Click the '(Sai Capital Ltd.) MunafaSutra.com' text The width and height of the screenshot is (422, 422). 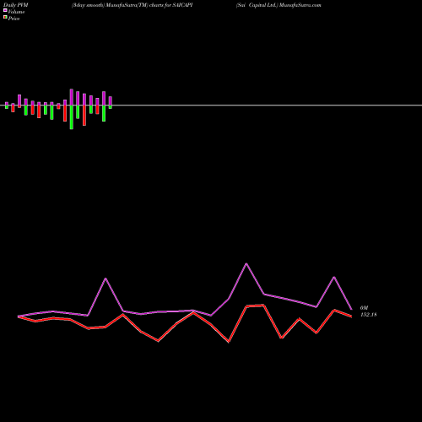[x=279, y=5]
